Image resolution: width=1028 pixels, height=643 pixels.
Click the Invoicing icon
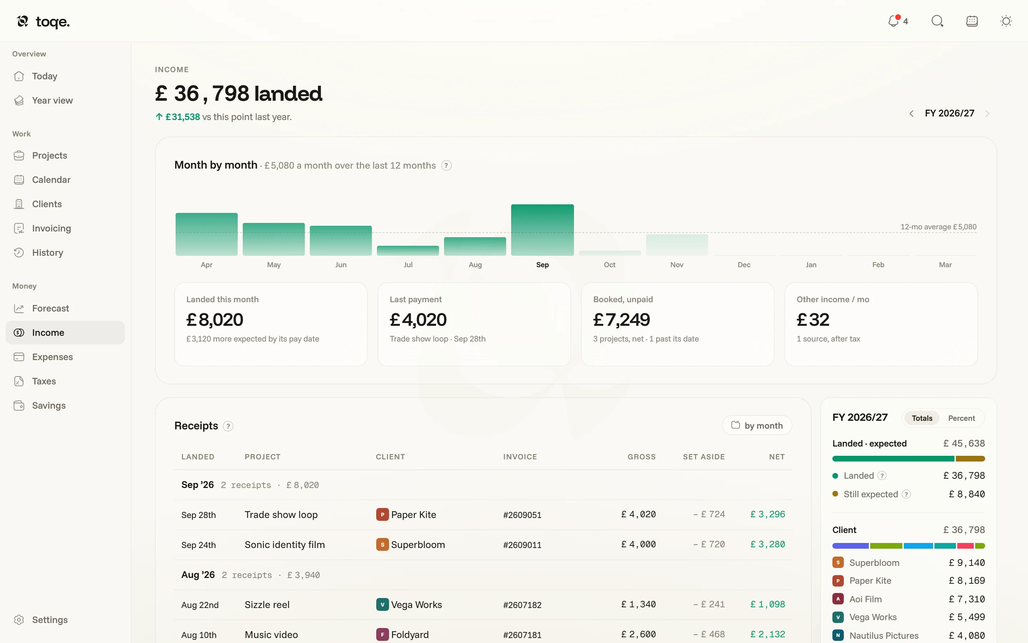tap(19, 228)
